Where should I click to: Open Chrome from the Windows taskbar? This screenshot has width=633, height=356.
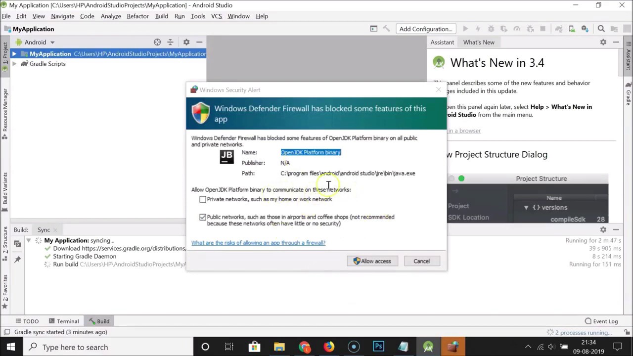tap(304, 347)
